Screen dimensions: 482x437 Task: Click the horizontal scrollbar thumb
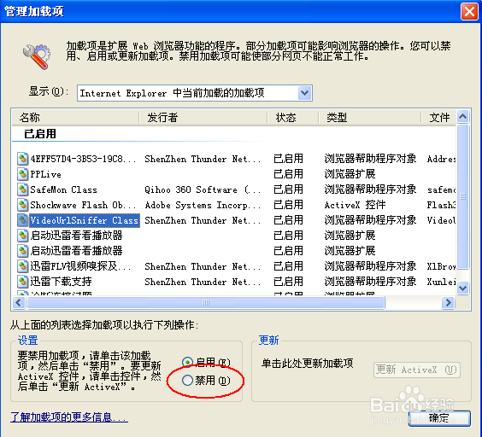pos(206,302)
